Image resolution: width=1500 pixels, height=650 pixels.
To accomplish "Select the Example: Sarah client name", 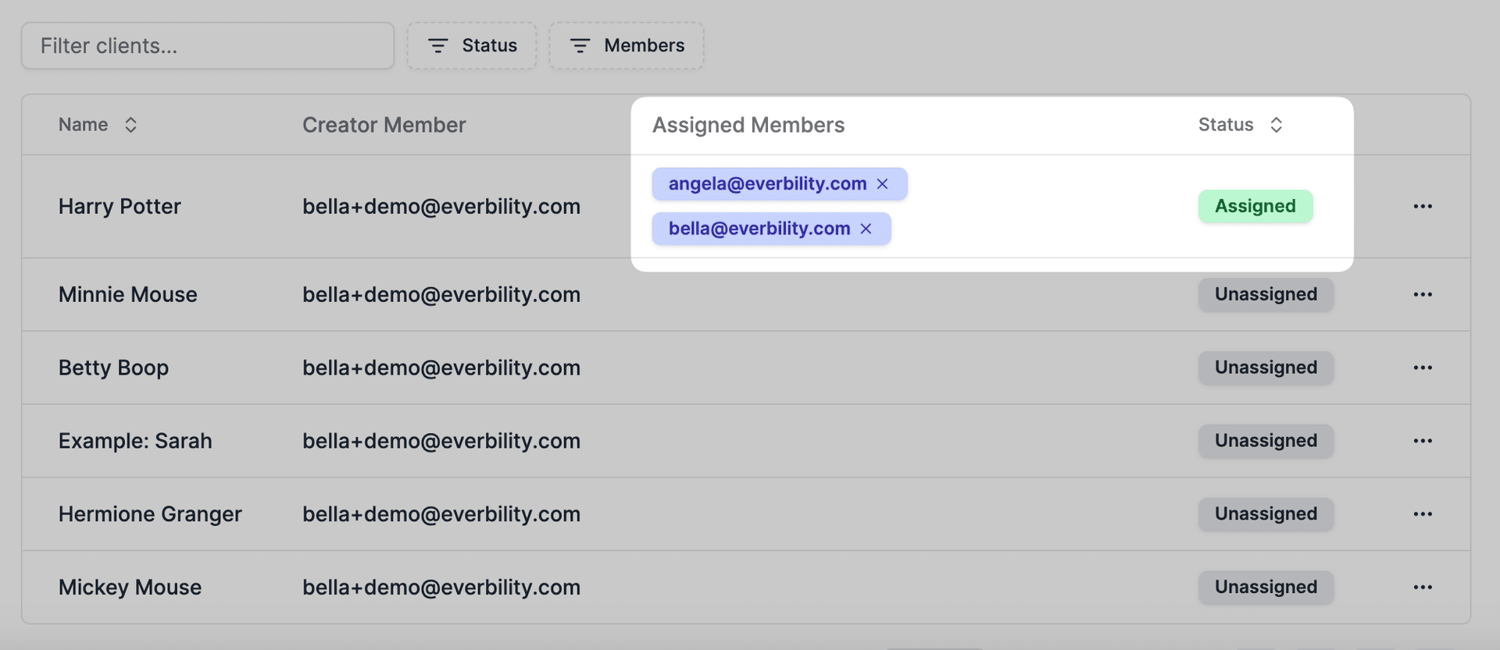I will click(x=135, y=441).
